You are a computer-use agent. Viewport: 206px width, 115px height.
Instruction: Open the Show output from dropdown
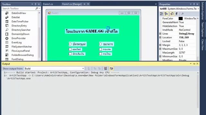pos(83,69)
